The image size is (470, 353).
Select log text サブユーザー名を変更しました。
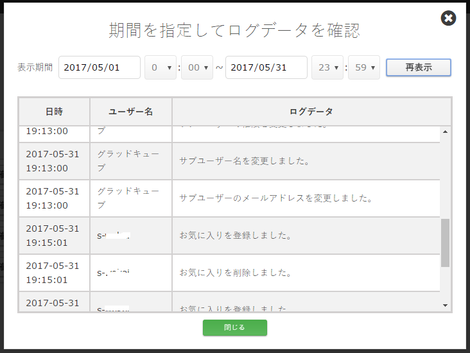tap(244, 161)
